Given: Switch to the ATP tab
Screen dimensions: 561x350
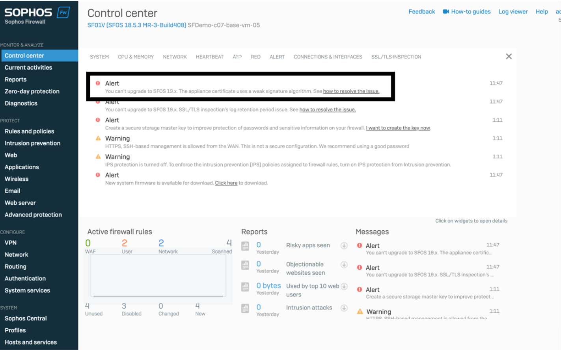Looking at the screenshot, I should pos(237,56).
